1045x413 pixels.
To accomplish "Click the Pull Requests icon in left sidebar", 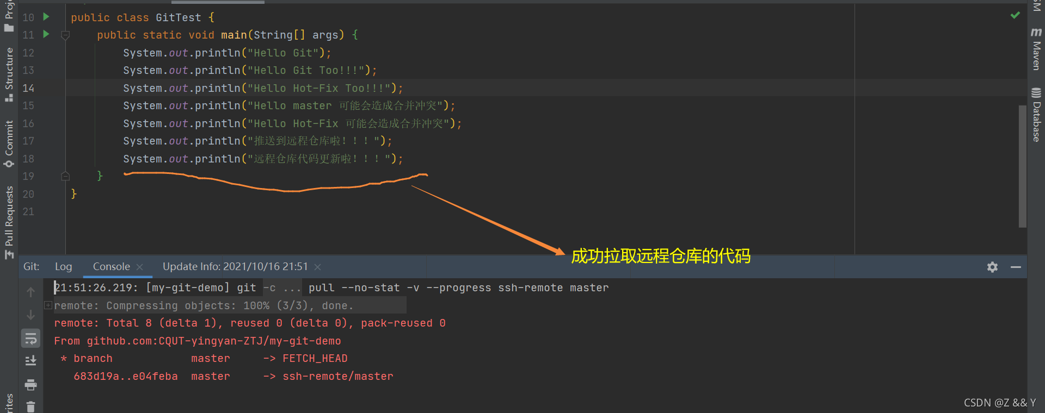I will point(9,254).
